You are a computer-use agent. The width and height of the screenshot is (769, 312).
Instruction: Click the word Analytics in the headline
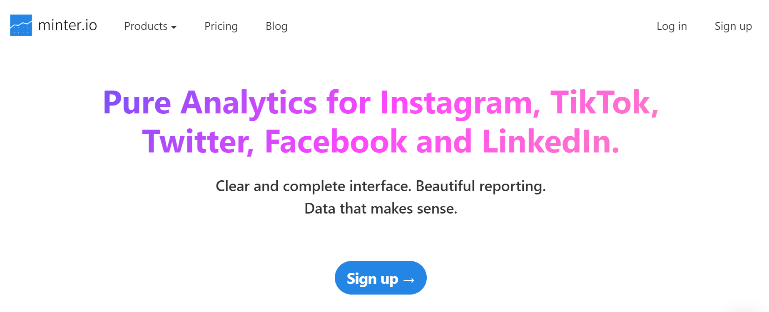(x=249, y=103)
